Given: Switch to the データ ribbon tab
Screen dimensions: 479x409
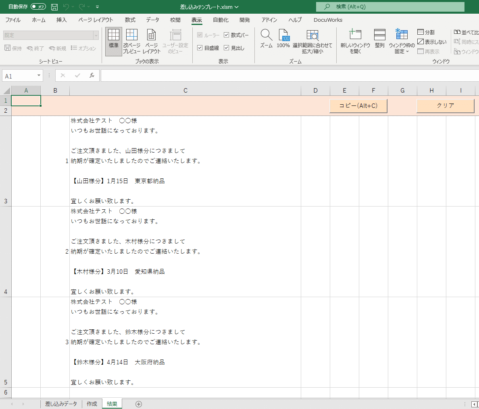Looking at the screenshot, I should point(152,20).
